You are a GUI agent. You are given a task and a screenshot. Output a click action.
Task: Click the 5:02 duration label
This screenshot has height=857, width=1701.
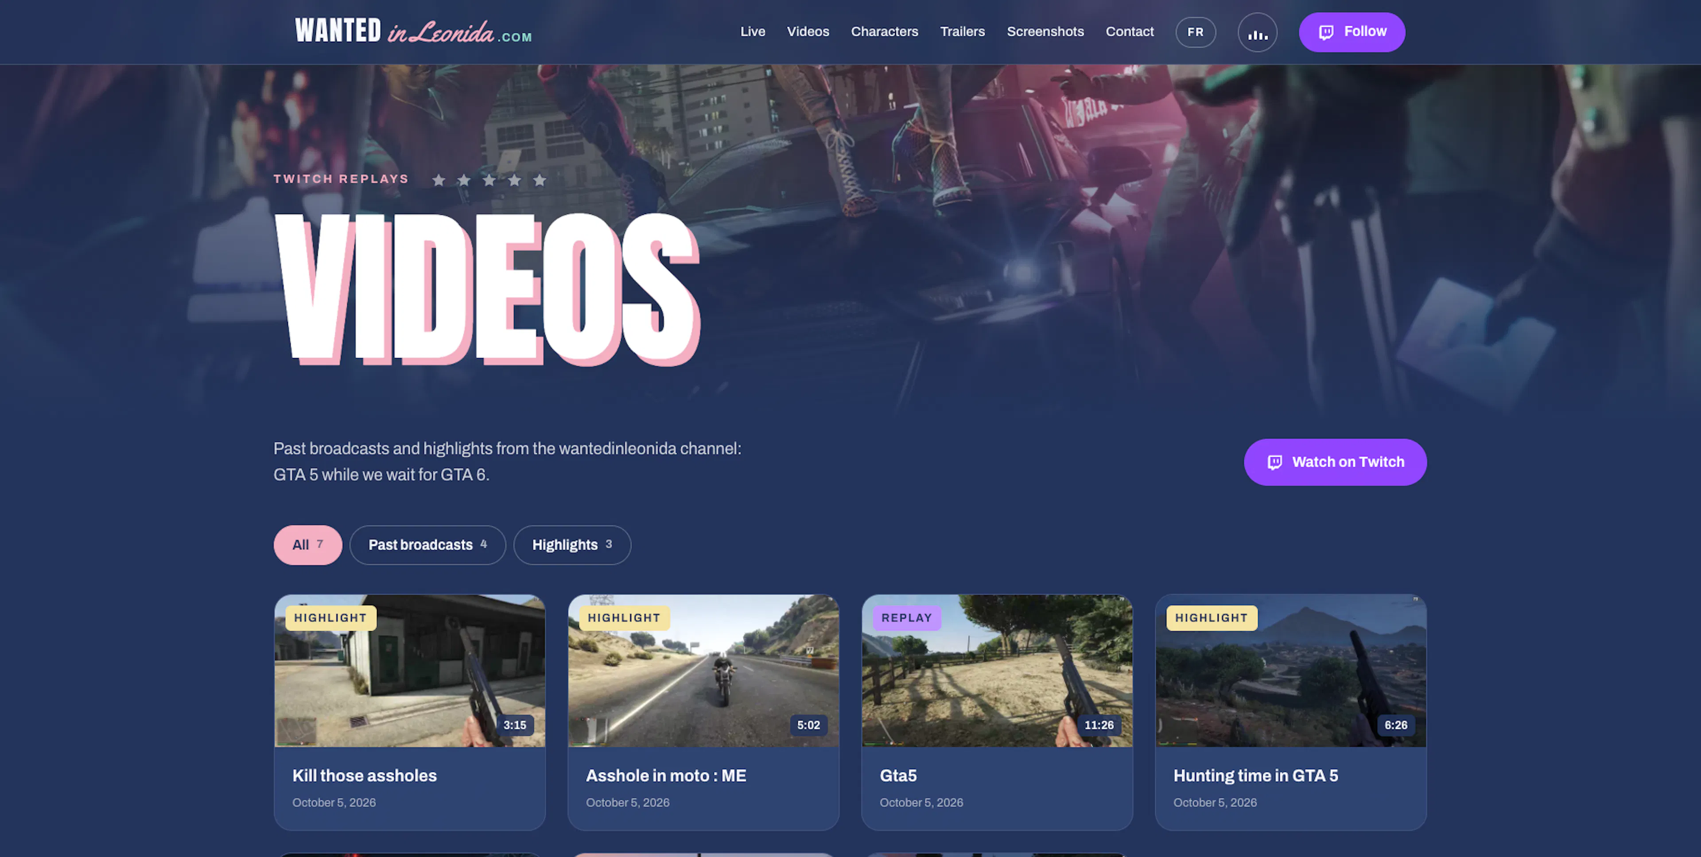pos(808,725)
